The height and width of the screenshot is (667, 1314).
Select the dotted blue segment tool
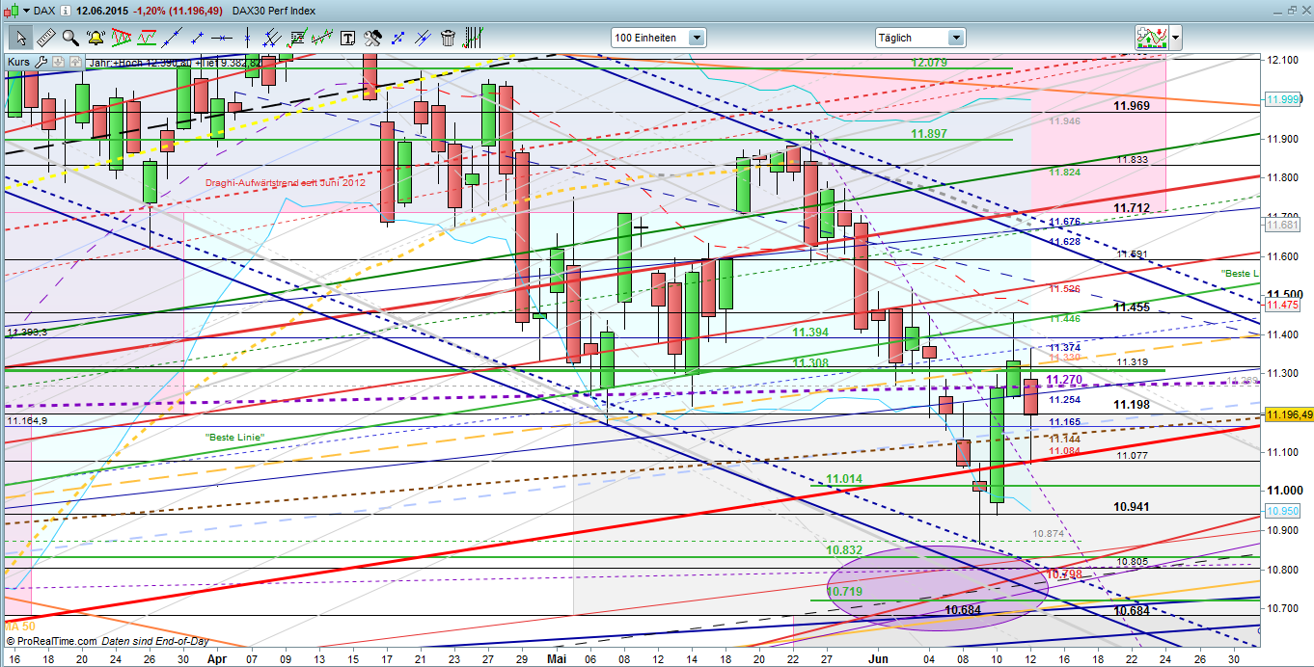(x=397, y=38)
